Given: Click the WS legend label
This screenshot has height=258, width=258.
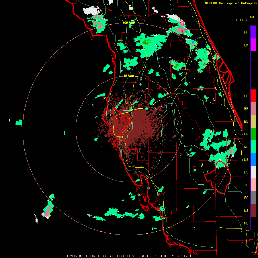Looking at the screenshot, I should 246,160.
